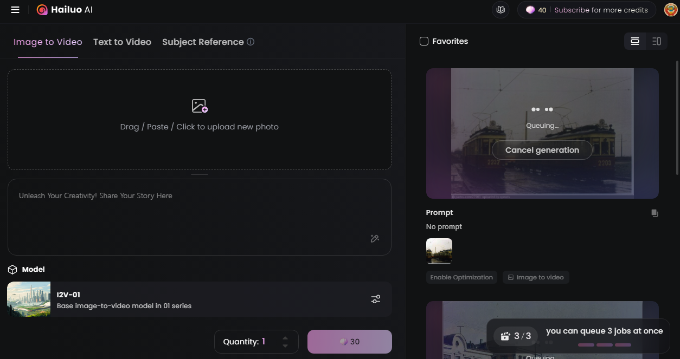Cancel generation of the tram video
680x359 pixels.
click(x=542, y=150)
